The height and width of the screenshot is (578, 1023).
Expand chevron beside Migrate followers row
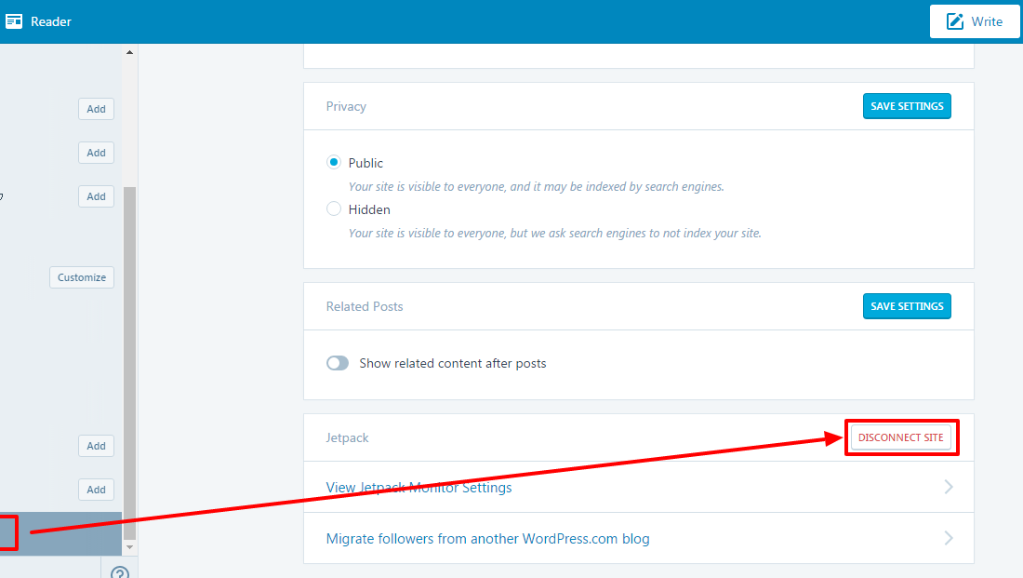pyautogui.click(x=949, y=538)
